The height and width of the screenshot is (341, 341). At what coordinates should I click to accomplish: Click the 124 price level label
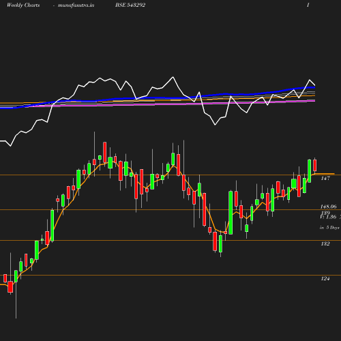tap(325, 278)
